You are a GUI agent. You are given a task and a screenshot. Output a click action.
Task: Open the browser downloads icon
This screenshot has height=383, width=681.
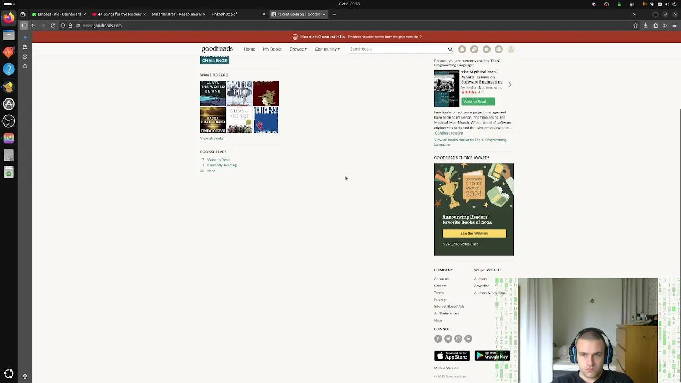645,26
